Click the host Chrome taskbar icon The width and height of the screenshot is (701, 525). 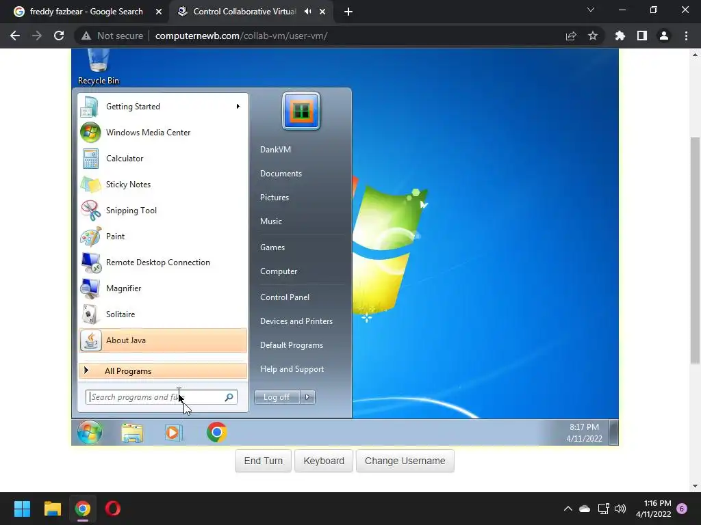click(83, 509)
